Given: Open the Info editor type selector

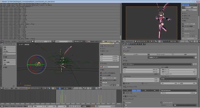Looking at the screenshot, I should pos(2,41).
